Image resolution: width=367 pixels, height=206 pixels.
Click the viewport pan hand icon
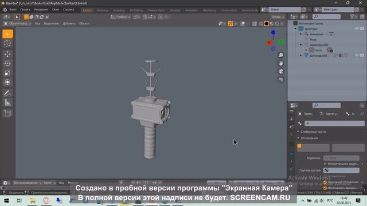click(x=280, y=64)
